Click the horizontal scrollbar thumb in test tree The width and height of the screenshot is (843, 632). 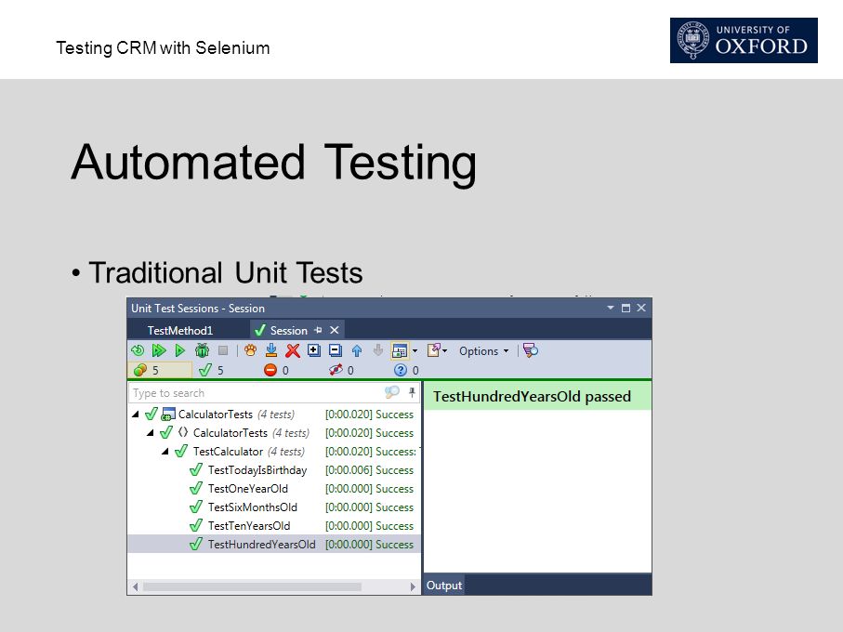pyautogui.click(x=252, y=586)
